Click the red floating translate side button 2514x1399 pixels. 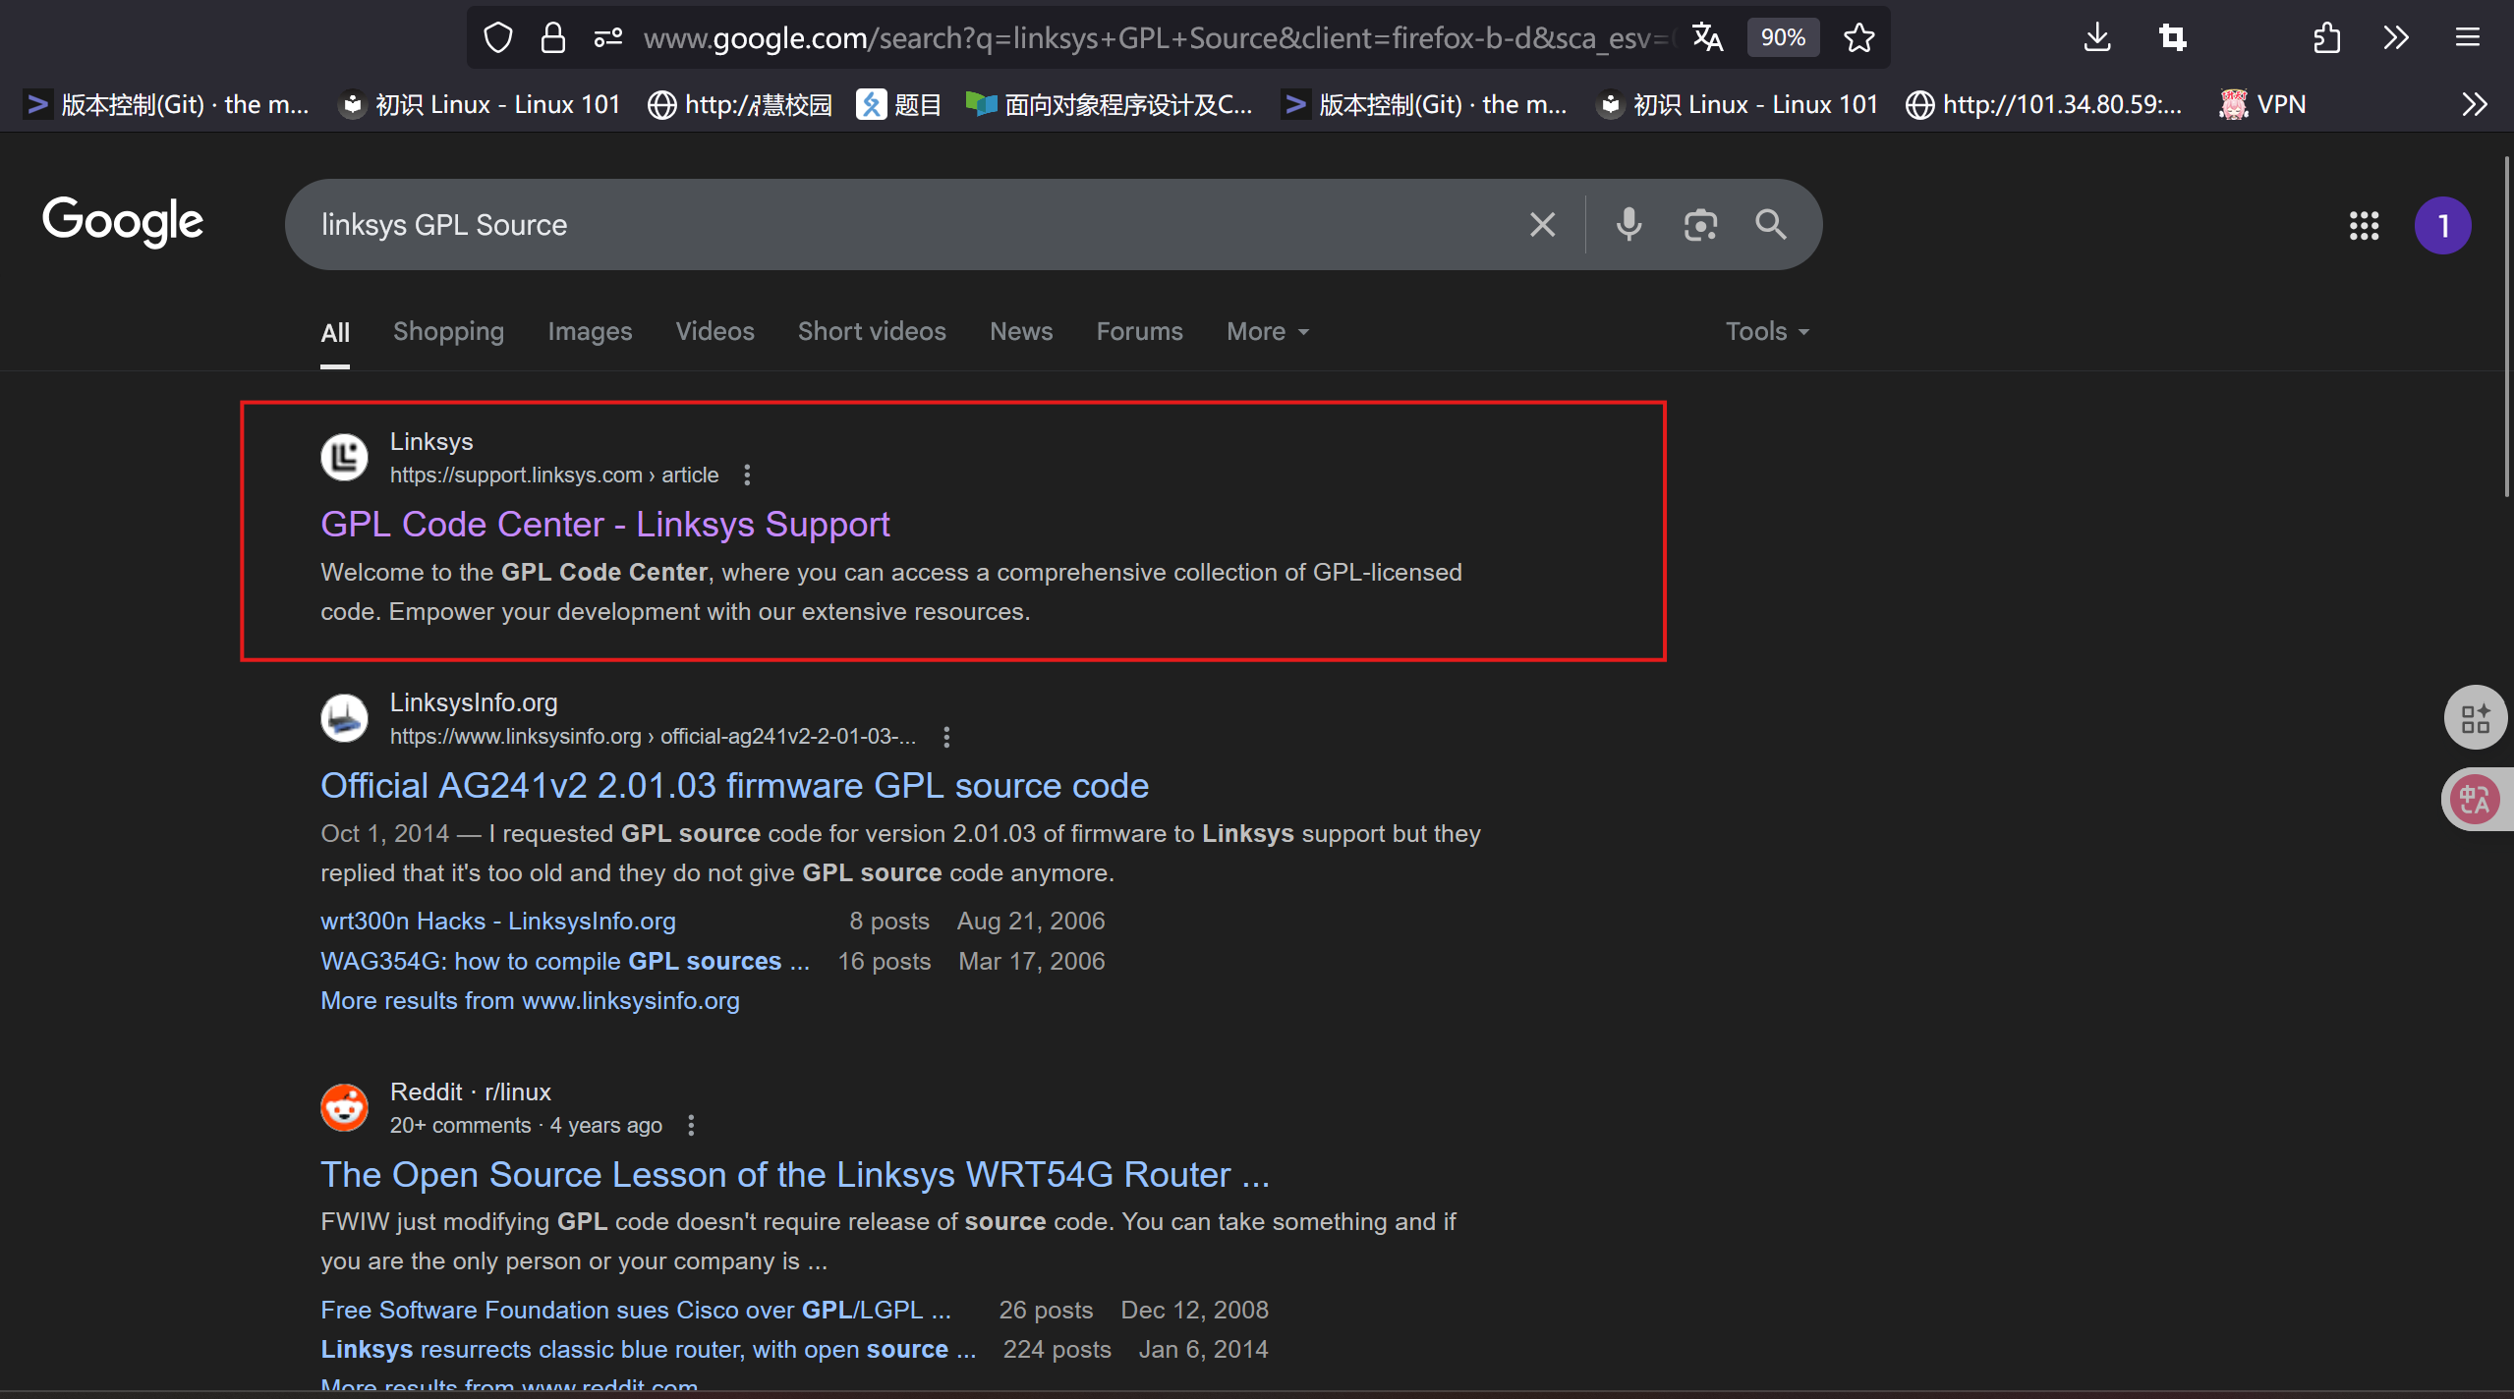tap(2476, 800)
